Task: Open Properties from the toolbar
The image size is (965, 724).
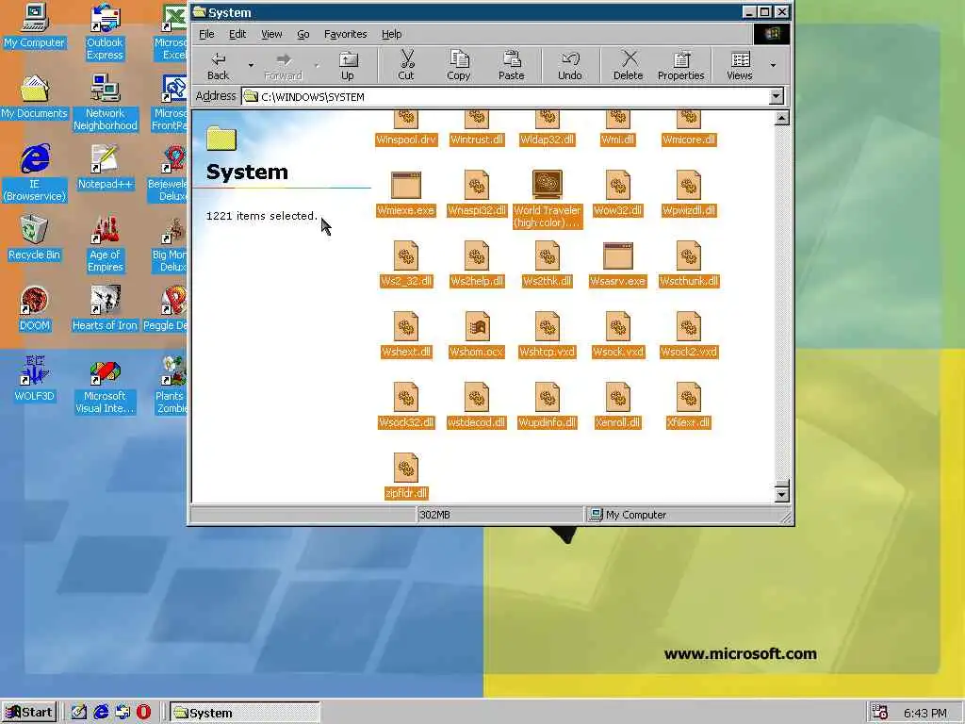Action: point(680,66)
